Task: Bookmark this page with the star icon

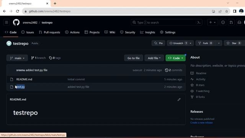Action: (x=227, y=11)
